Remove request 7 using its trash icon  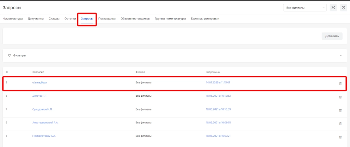tap(340, 110)
